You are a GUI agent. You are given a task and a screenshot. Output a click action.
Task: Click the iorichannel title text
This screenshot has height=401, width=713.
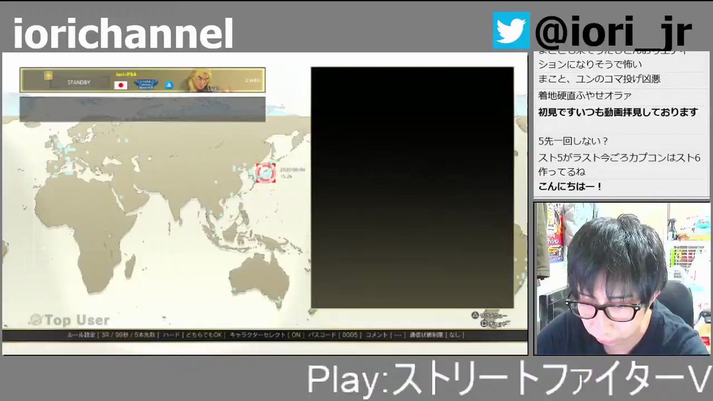click(123, 34)
